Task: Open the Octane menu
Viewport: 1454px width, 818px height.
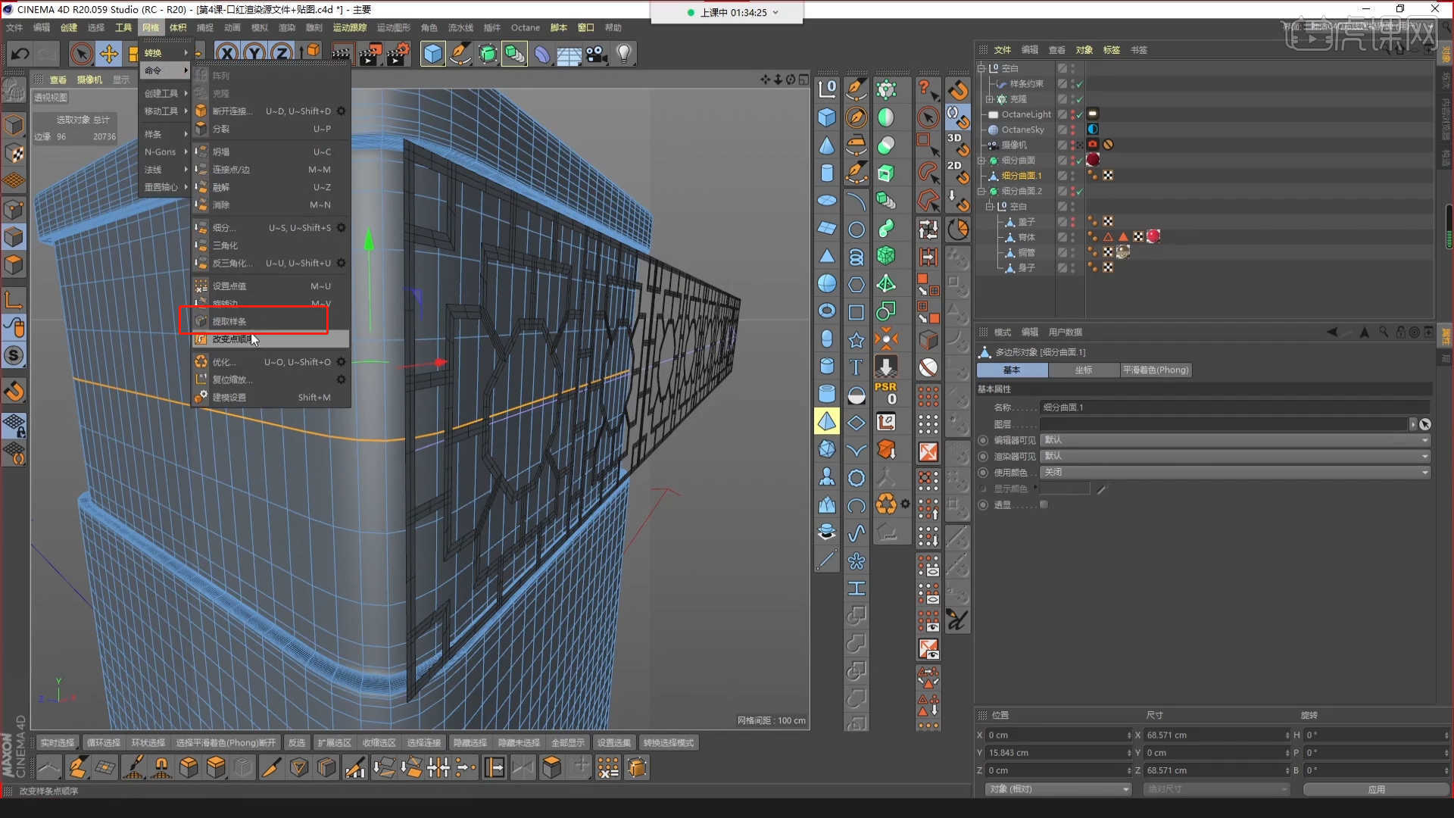Action: [x=525, y=27]
